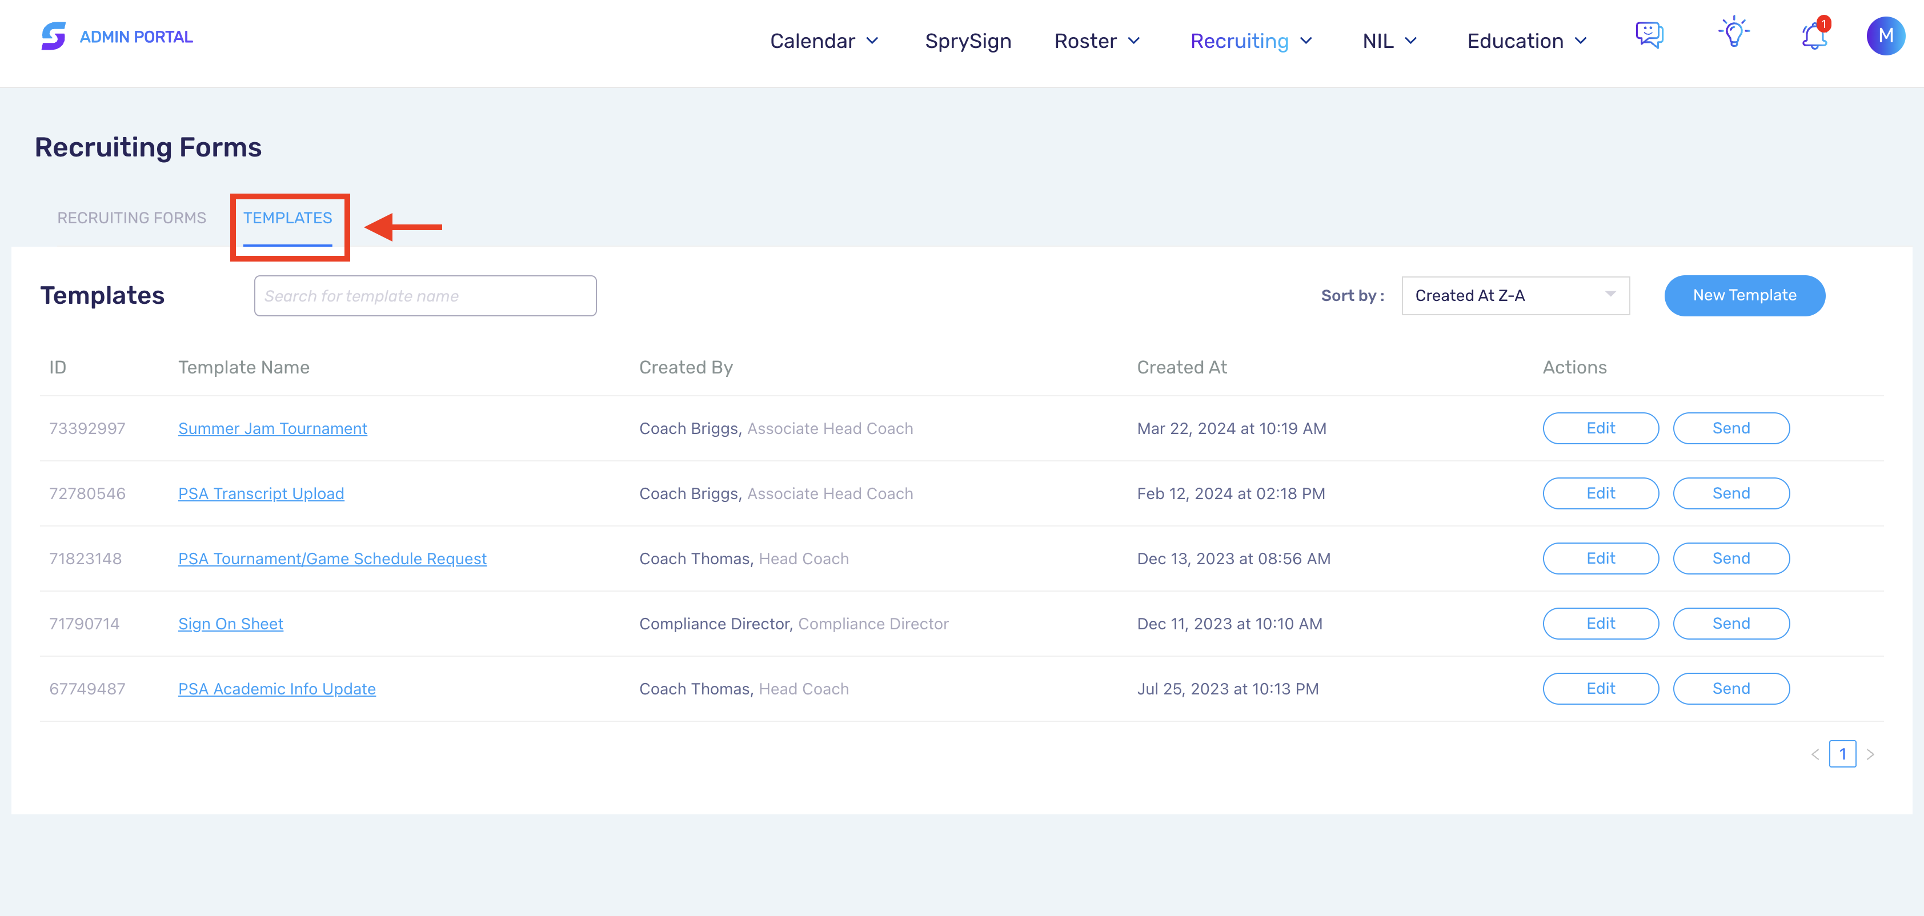Edit the Sign On Sheet template
The width and height of the screenshot is (1924, 916).
pyautogui.click(x=1601, y=622)
